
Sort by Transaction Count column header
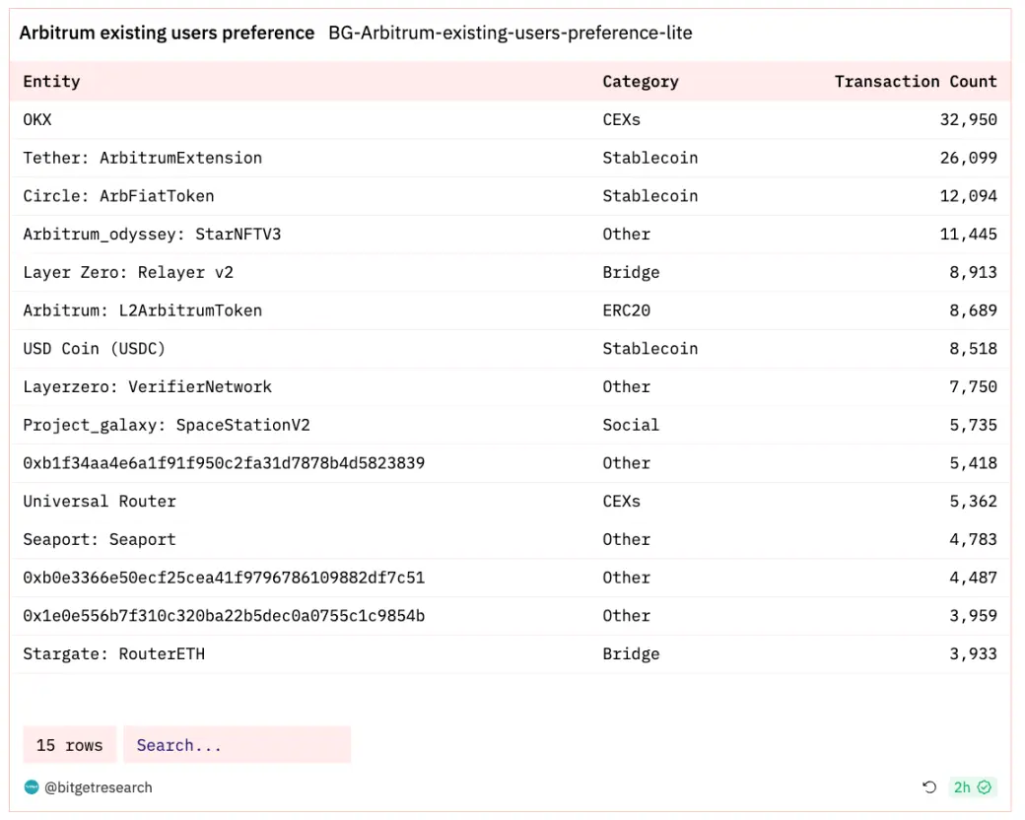(x=916, y=82)
